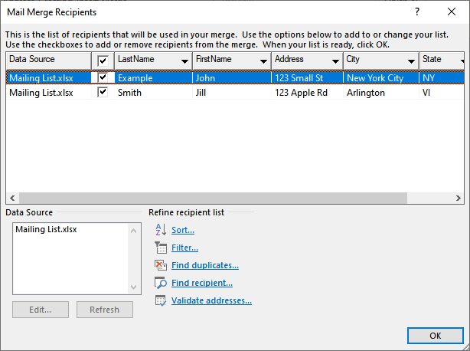Uncheck the Smith Jill recipient checkbox

click(103, 92)
